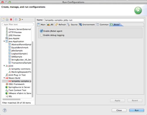Open the Source tab
The image size is (147, 115).
(73, 25)
